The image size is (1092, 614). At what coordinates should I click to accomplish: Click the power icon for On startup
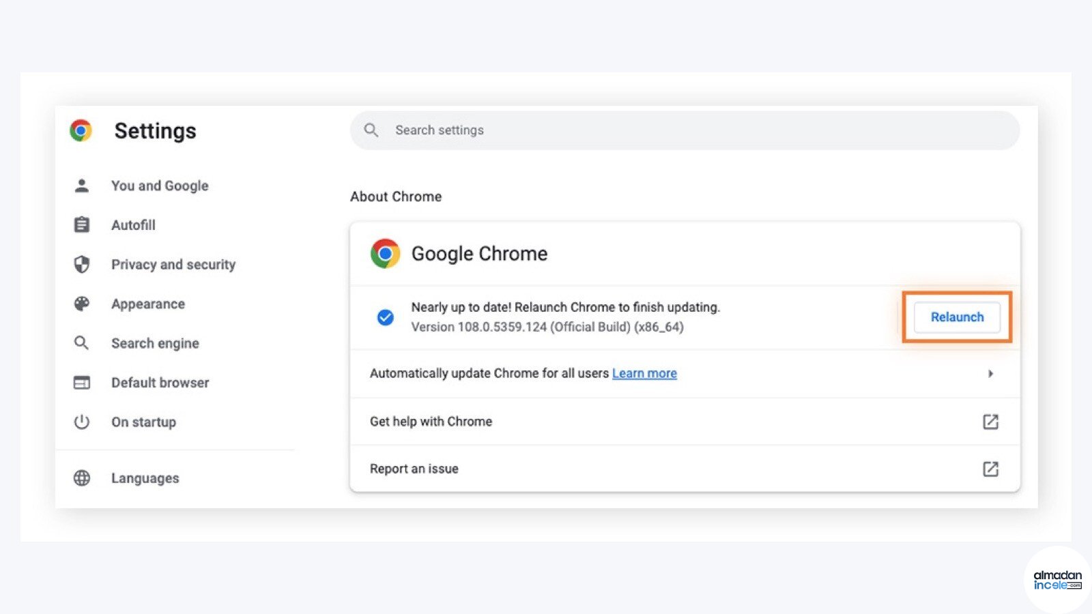click(81, 422)
